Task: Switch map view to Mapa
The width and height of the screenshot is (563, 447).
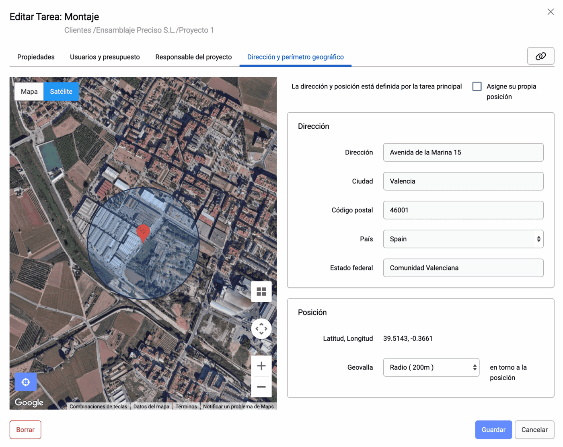Action: click(29, 92)
